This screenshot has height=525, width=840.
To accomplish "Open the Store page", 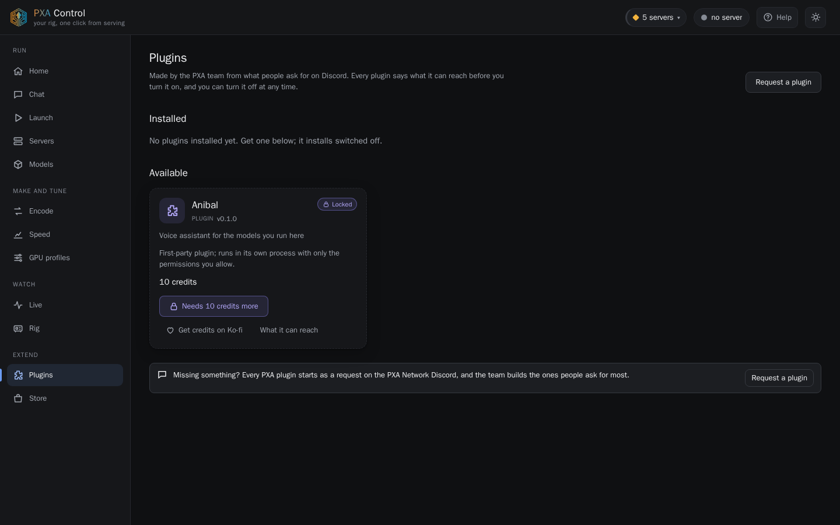I will coord(65,398).
